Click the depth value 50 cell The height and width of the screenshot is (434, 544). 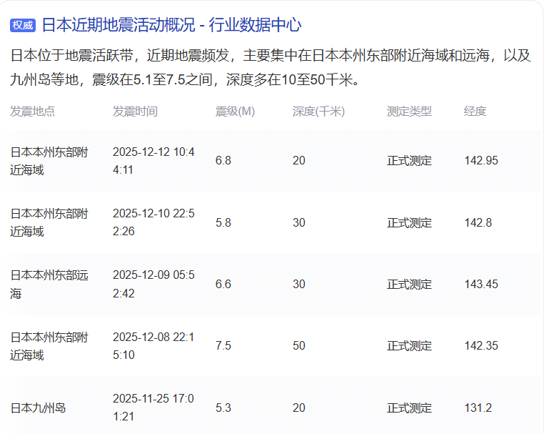299,345
